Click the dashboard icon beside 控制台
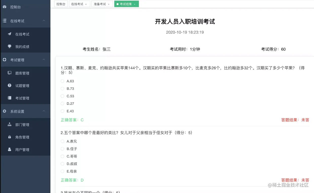314x193 pixels. pos(4,7)
